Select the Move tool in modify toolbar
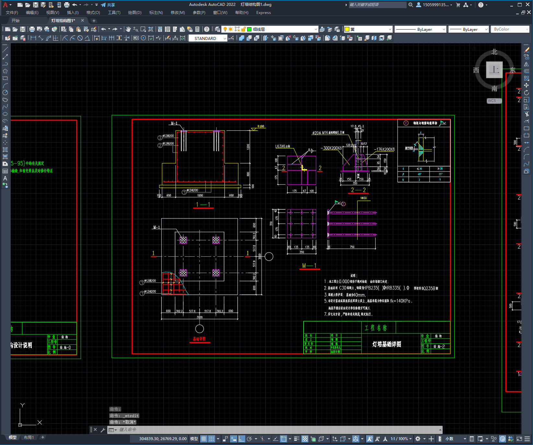 (x=527, y=85)
